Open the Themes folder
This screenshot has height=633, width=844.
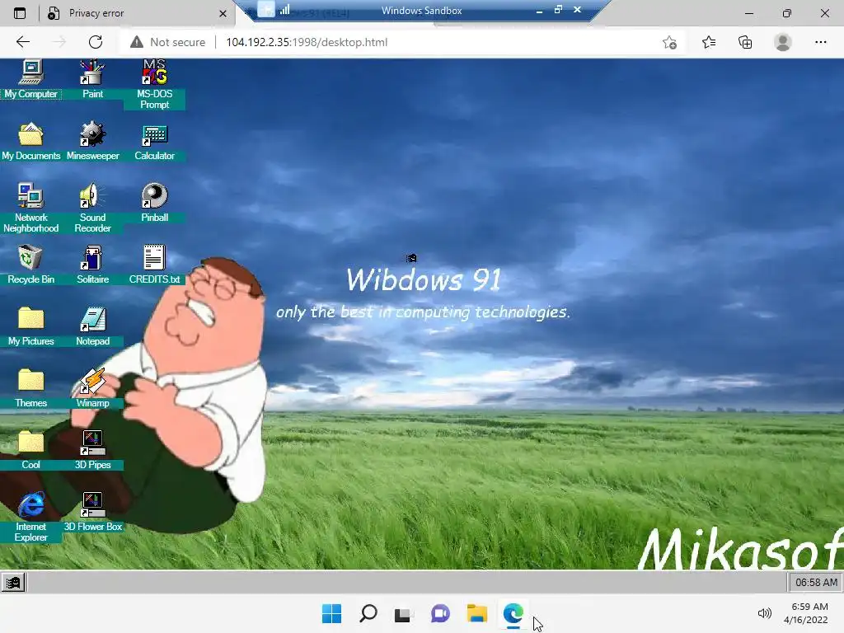[x=30, y=388]
